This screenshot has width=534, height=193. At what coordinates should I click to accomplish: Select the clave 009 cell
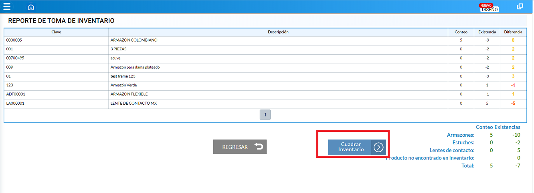(x=56, y=67)
